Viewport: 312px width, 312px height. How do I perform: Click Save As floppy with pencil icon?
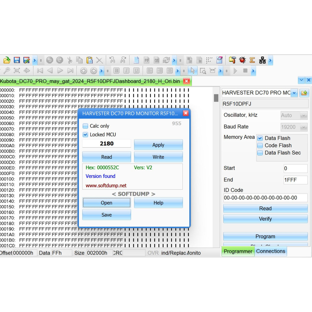pyautogui.click(x=27, y=60)
